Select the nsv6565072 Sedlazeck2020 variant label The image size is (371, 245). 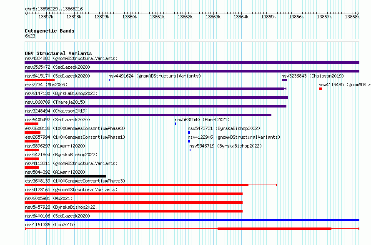[58, 67]
